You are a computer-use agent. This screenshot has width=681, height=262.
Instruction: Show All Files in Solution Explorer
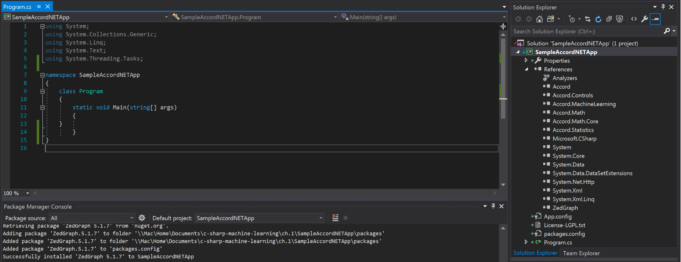coord(619,19)
